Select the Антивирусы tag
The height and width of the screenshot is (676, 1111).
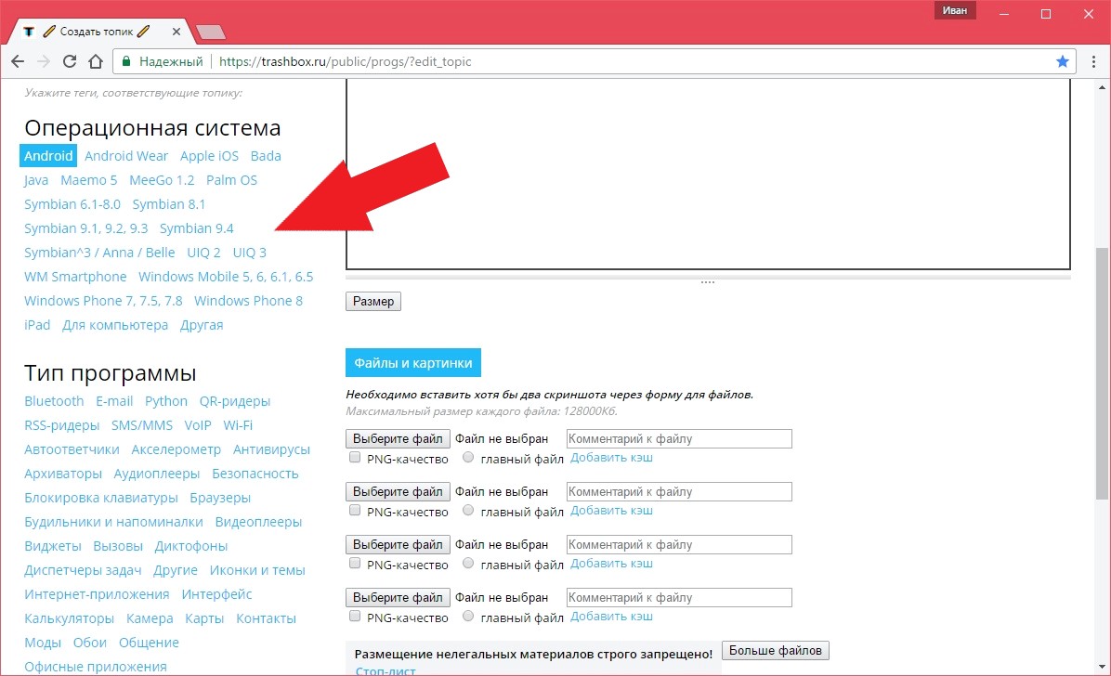(x=271, y=449)
